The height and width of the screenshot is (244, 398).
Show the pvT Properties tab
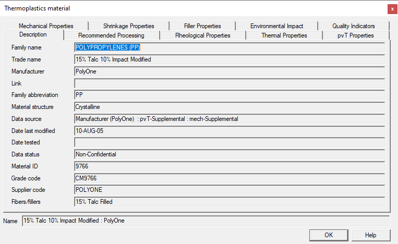coord(355,35)
